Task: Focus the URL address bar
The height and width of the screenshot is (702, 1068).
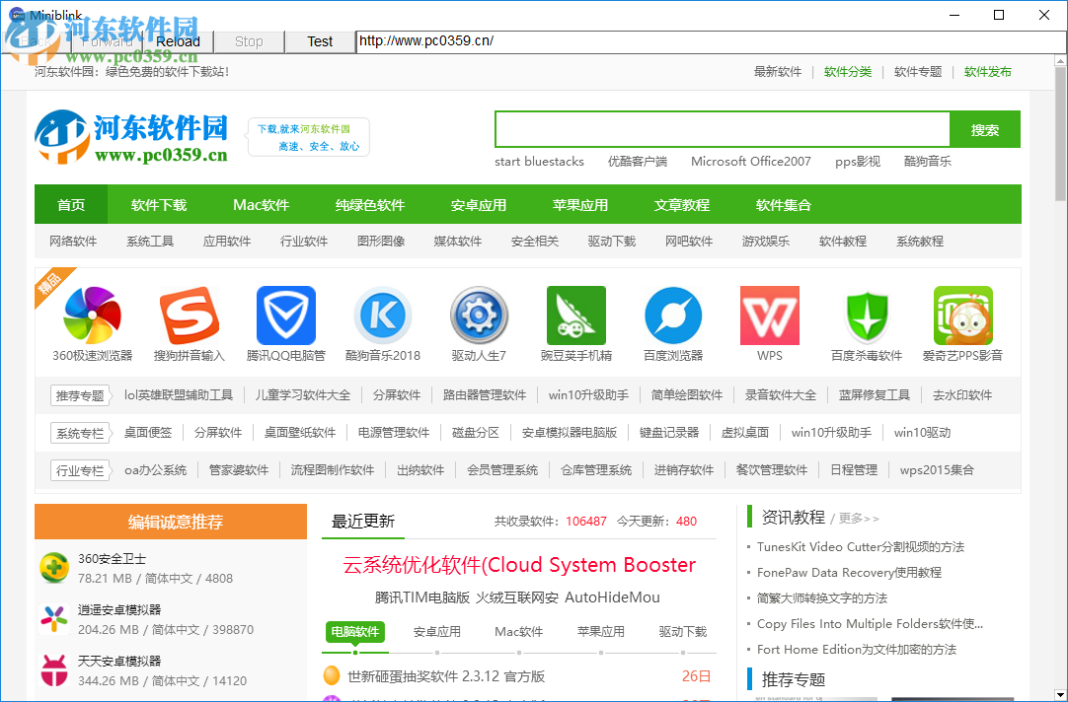Action: click(x=711, y=41)
